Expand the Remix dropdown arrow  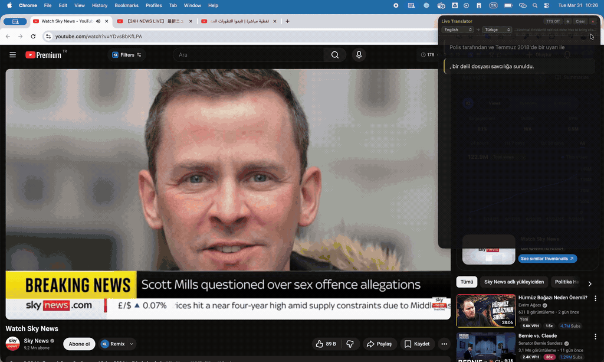(132, 344)
